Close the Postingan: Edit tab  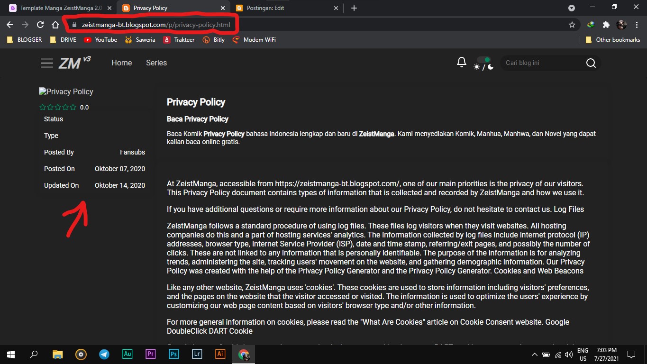click(x=336, y=8)
